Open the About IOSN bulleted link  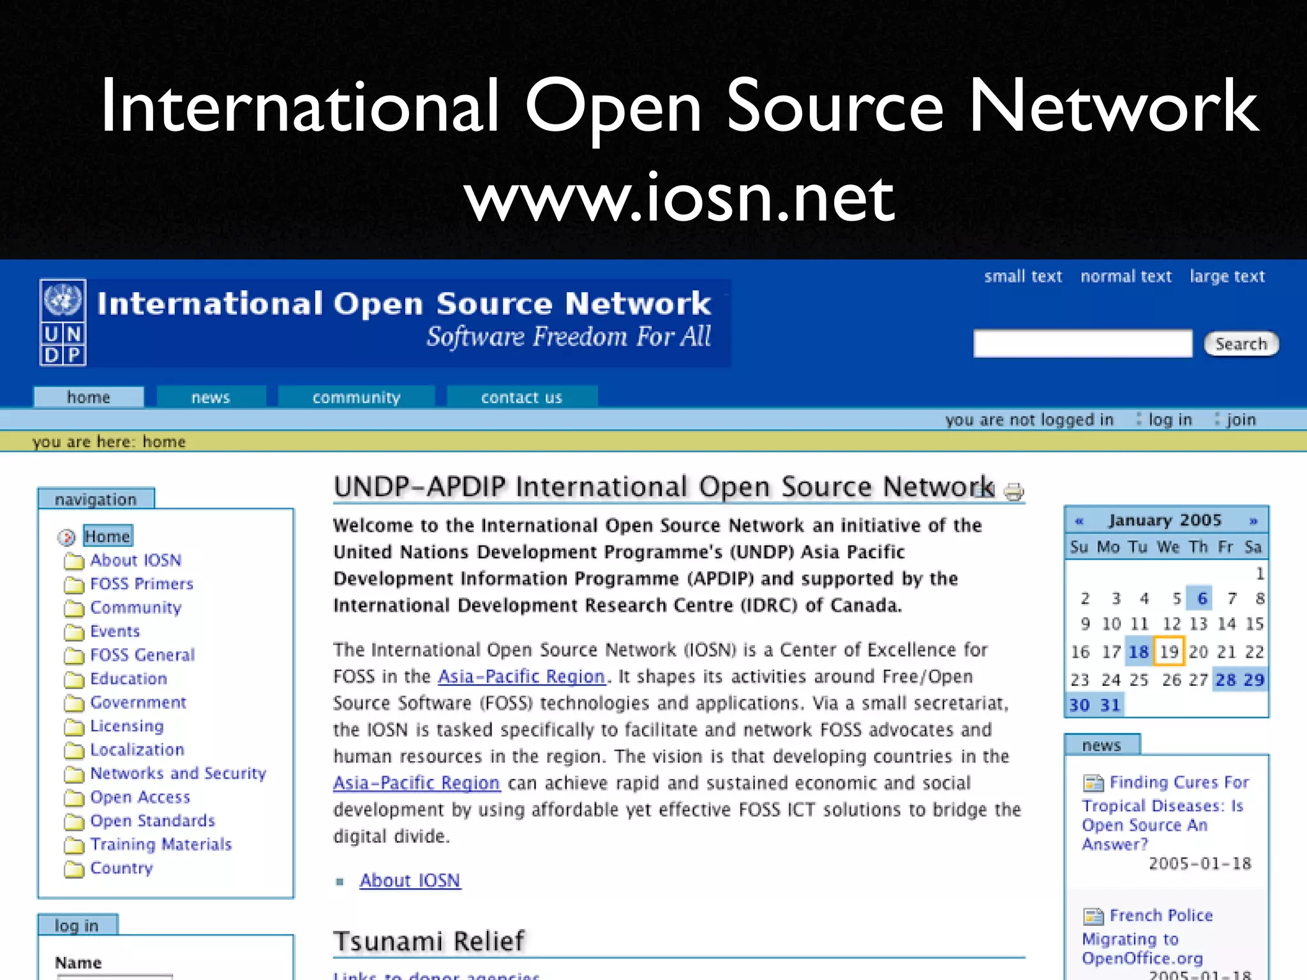[410, 880]
